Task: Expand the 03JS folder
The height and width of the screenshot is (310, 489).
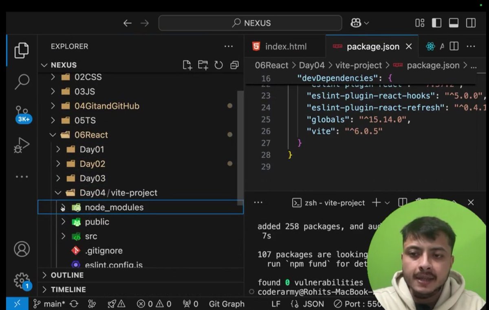Action: click(53, 92)
